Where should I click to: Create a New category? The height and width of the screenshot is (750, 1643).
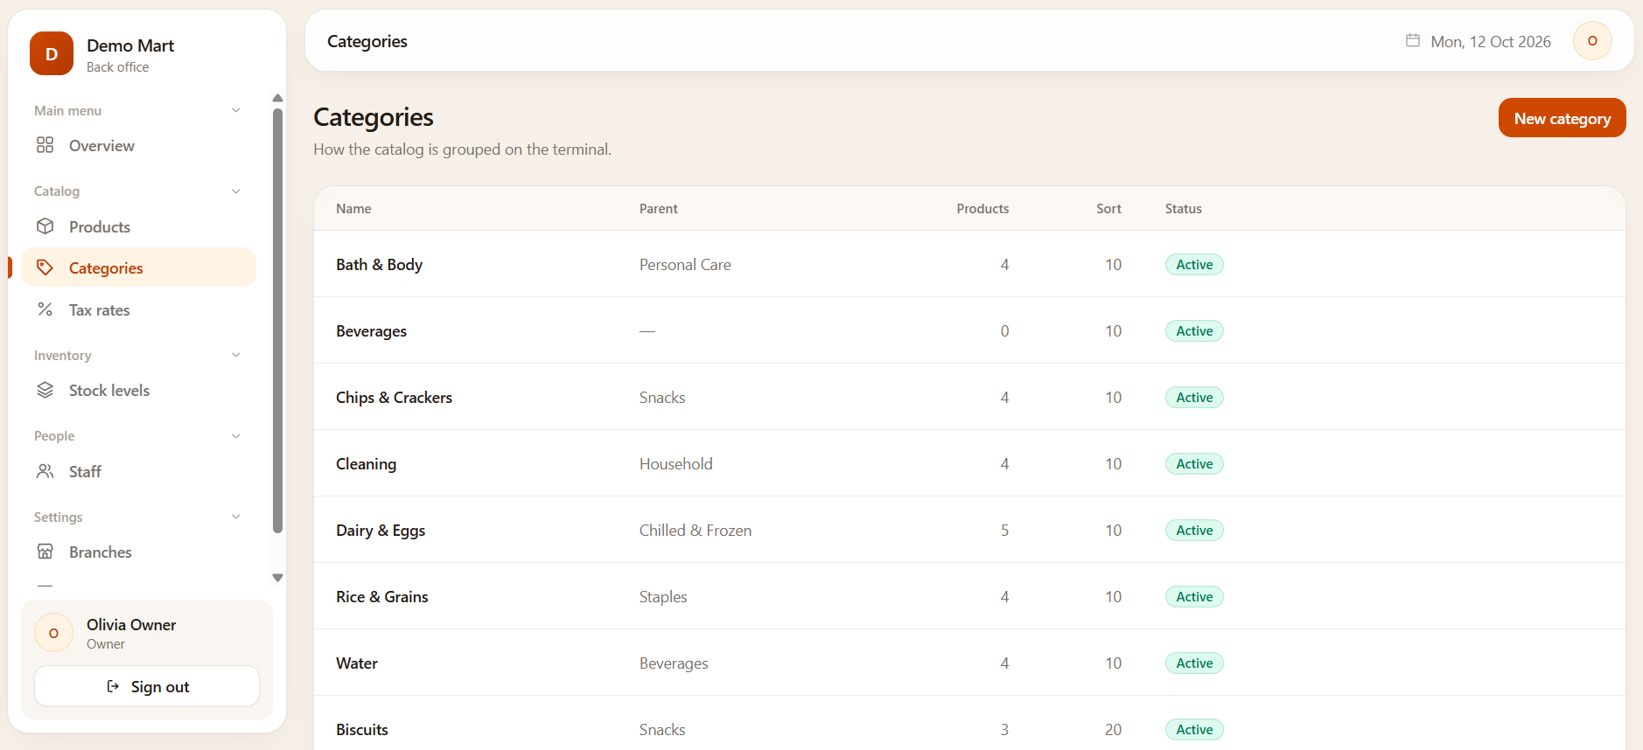1562,118
